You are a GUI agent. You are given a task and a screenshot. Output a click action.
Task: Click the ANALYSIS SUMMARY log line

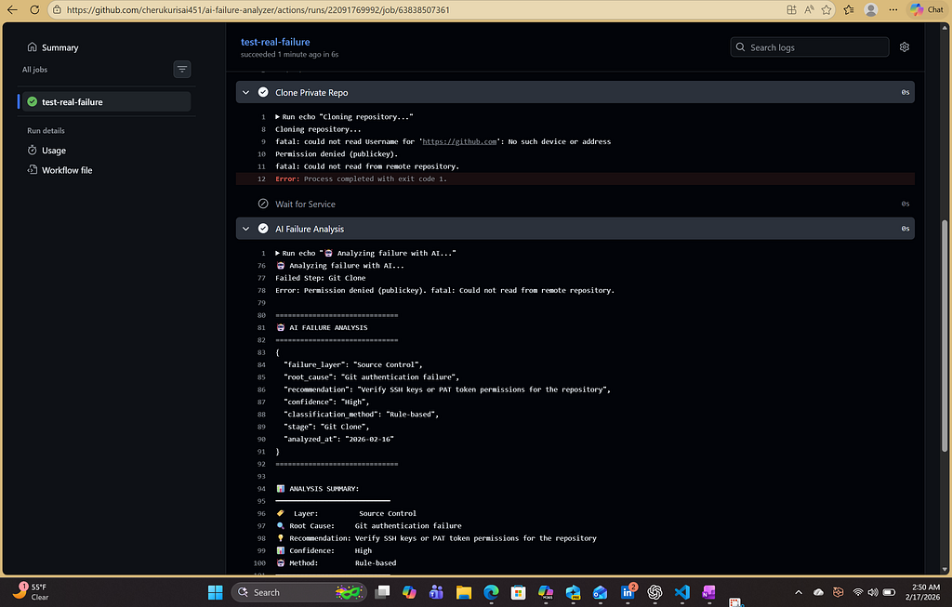pos(318,489)
